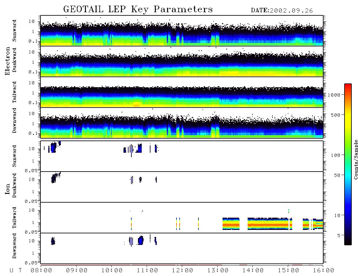Click the 15:00 time axis label

[288, 271]
